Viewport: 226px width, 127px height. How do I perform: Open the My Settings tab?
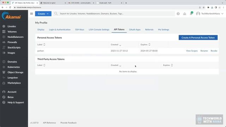(x=163, y=30)
